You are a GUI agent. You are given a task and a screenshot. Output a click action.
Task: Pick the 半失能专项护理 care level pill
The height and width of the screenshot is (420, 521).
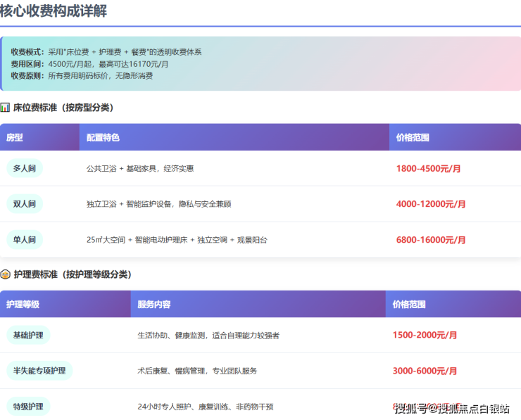coord(39,371)
